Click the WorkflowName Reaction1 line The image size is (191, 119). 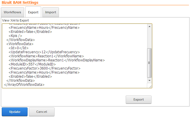click(x=46, y=56)
